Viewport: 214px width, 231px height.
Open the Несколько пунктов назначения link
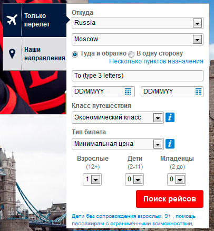(x=156, y=61)
